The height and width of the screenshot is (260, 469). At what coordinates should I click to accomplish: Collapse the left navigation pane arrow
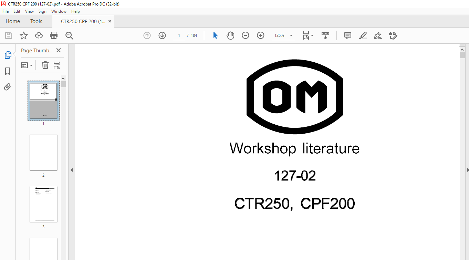pyautogui.click(x=72, y=170)
